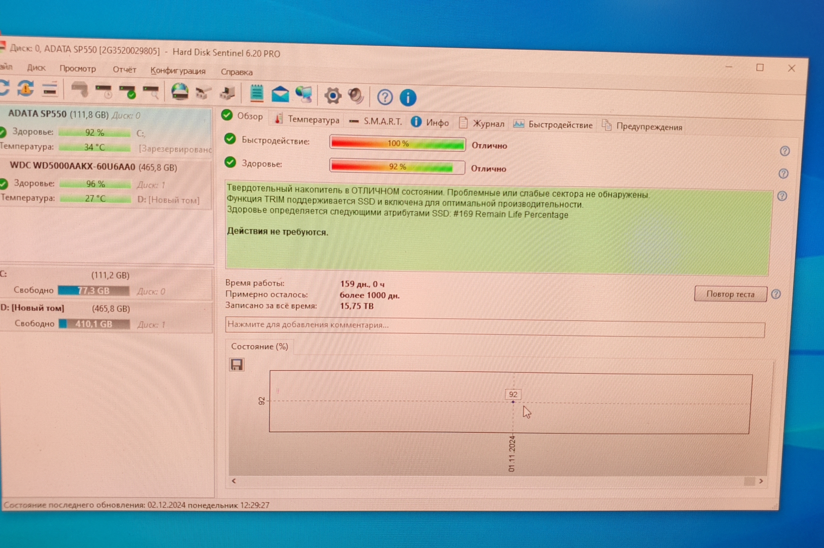Open the green notepad report icon

coord(257,93)
